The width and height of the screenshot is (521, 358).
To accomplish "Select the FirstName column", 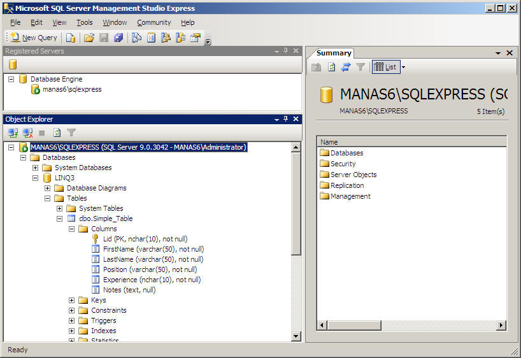I will click(x=153, y=249).
